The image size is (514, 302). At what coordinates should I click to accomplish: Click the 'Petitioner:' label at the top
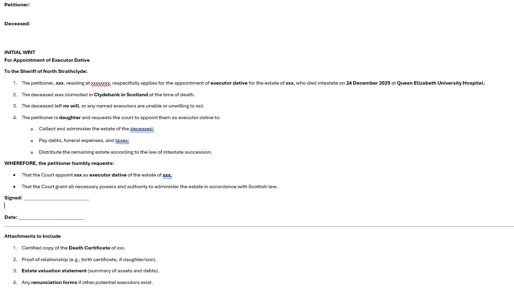(x=17, y=5)
